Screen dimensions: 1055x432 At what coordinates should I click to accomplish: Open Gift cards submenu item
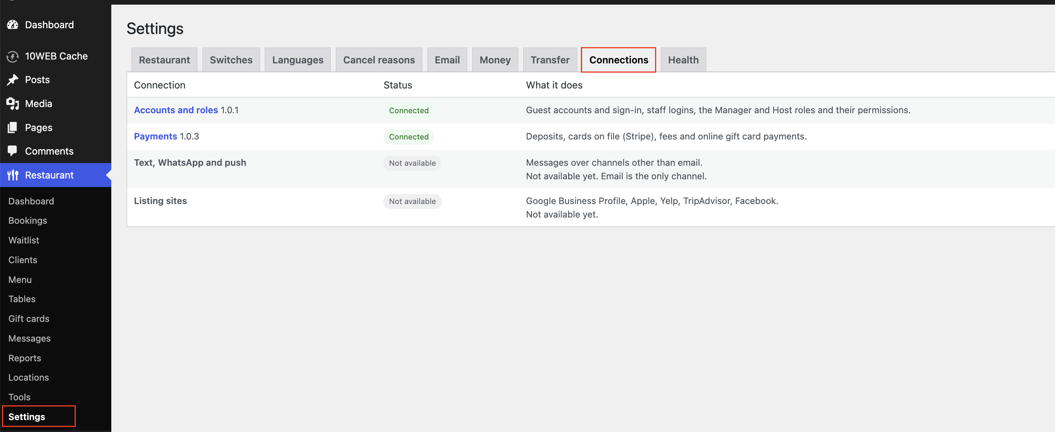29,318
